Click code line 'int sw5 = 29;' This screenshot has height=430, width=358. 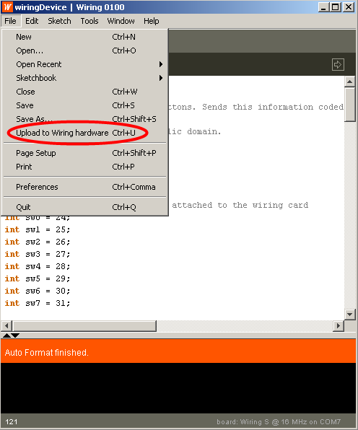click(x=38, y=278)
